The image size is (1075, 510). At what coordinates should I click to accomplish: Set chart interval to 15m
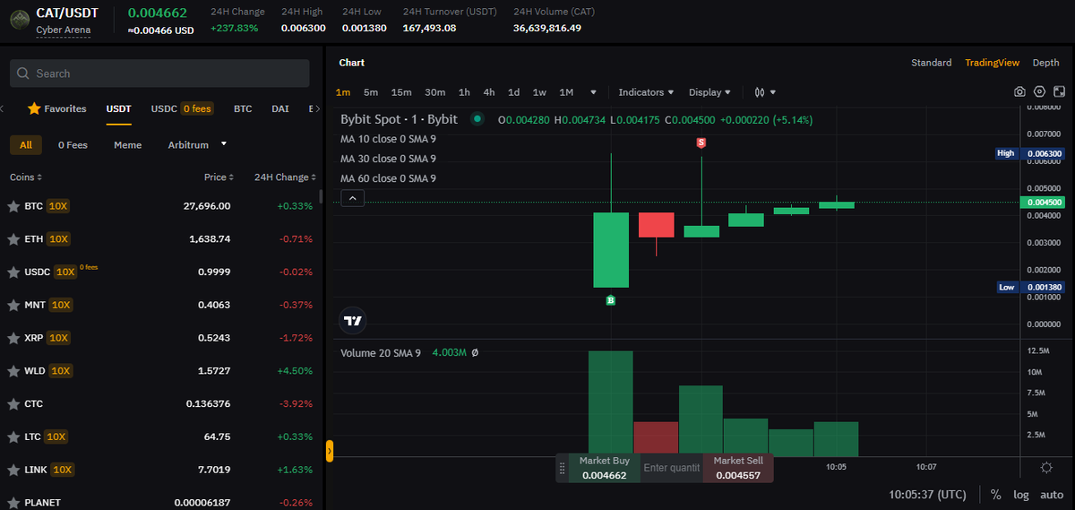401,92
